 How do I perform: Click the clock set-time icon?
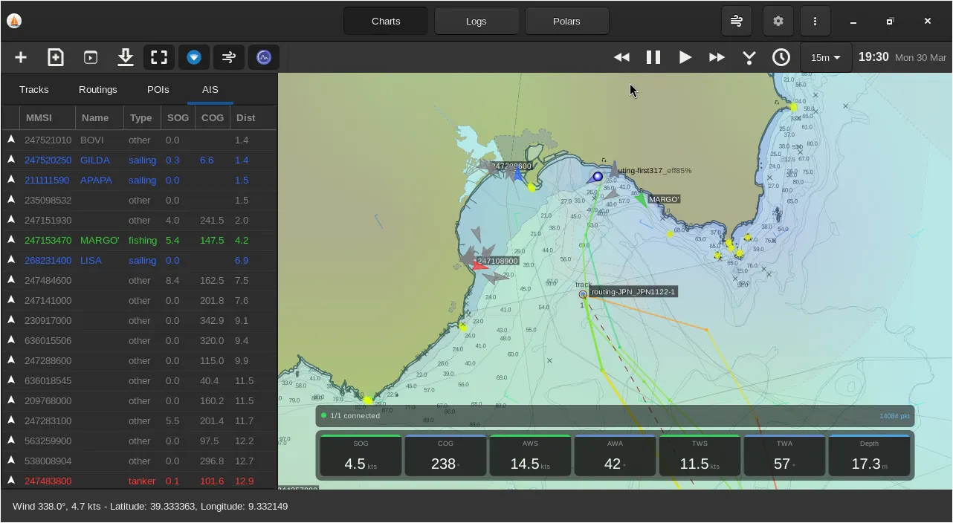coord(781,57)
